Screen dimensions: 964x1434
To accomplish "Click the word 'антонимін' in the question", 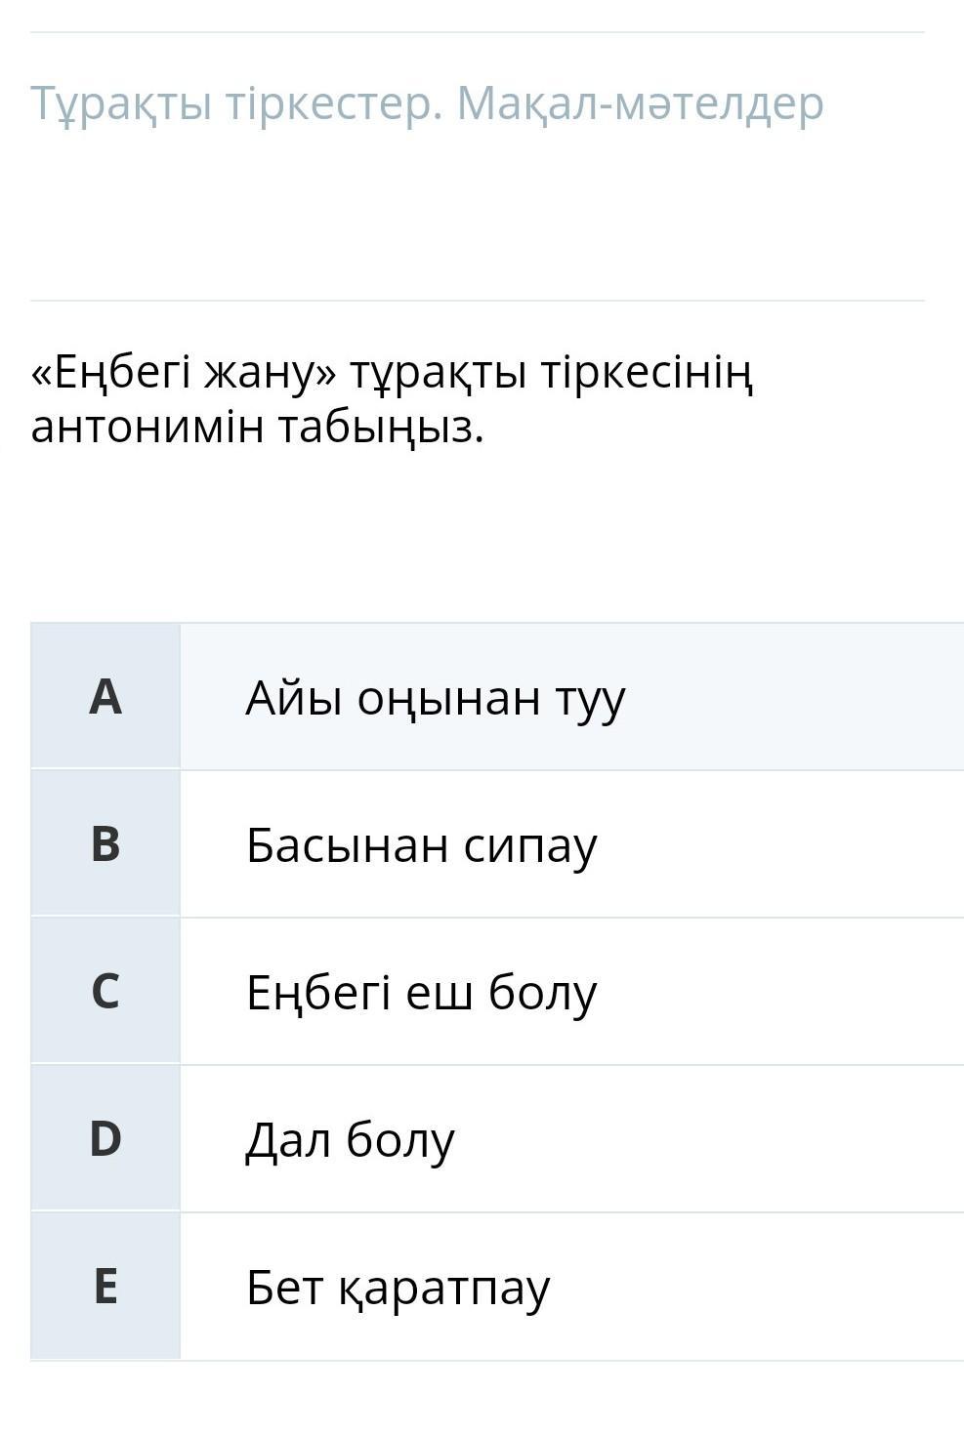I will [147, 427].
